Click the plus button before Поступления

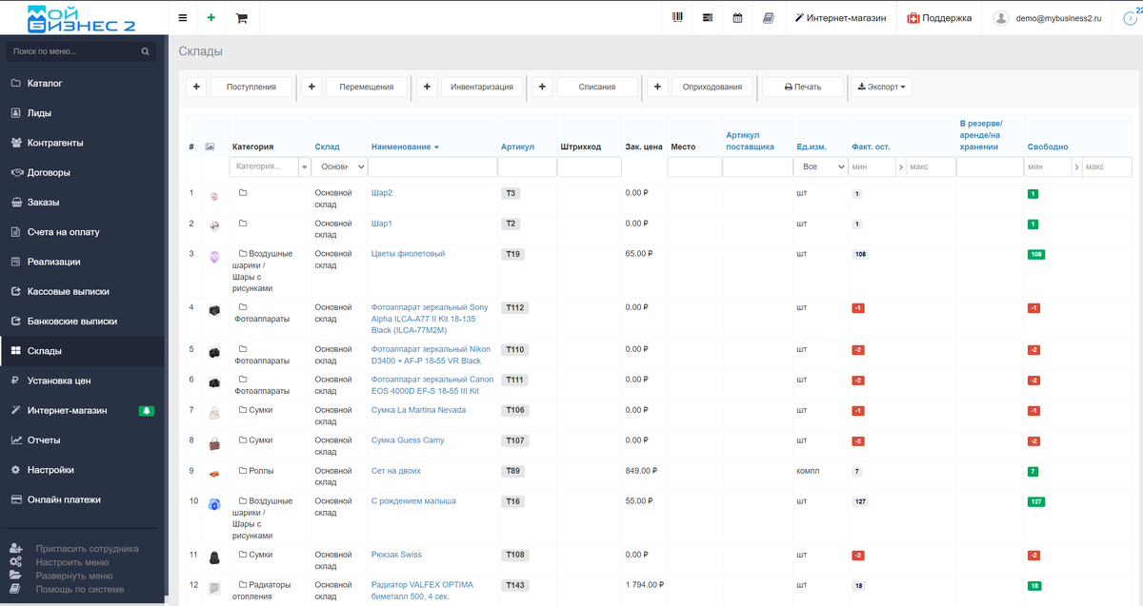point(195,87)
